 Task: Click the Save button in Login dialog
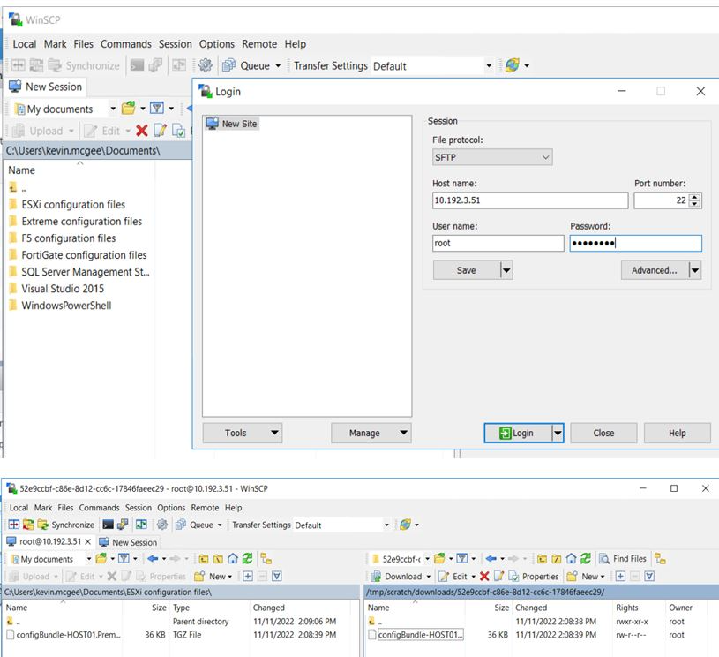(x=467, y=270)
